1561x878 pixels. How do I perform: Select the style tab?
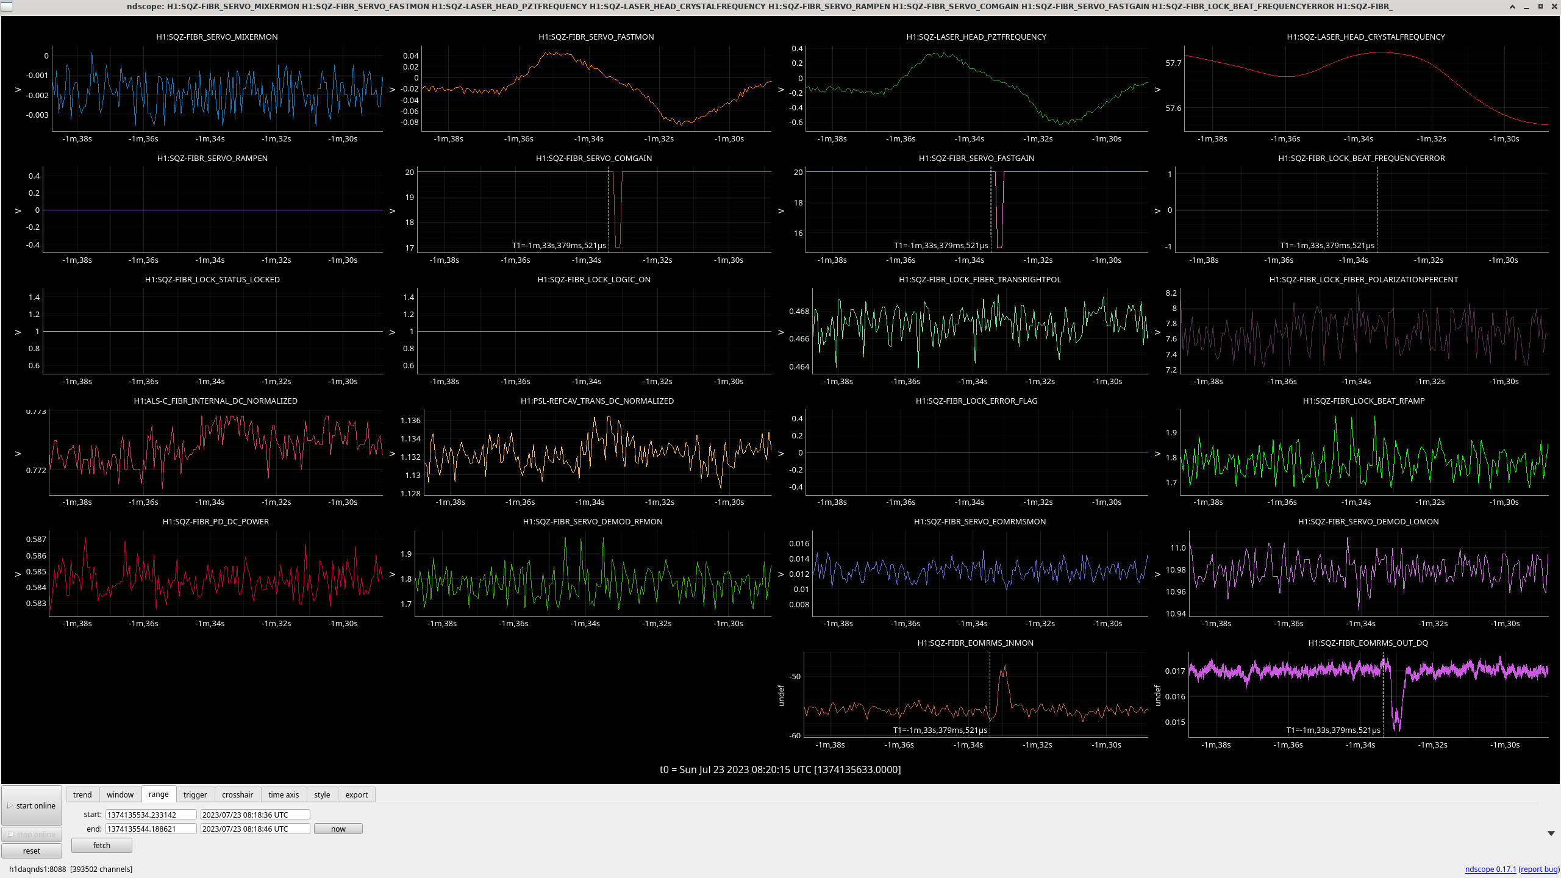point(322,794)
